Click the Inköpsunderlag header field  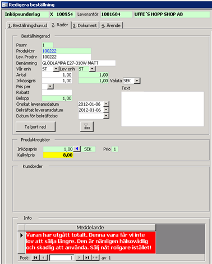point(26,15)
